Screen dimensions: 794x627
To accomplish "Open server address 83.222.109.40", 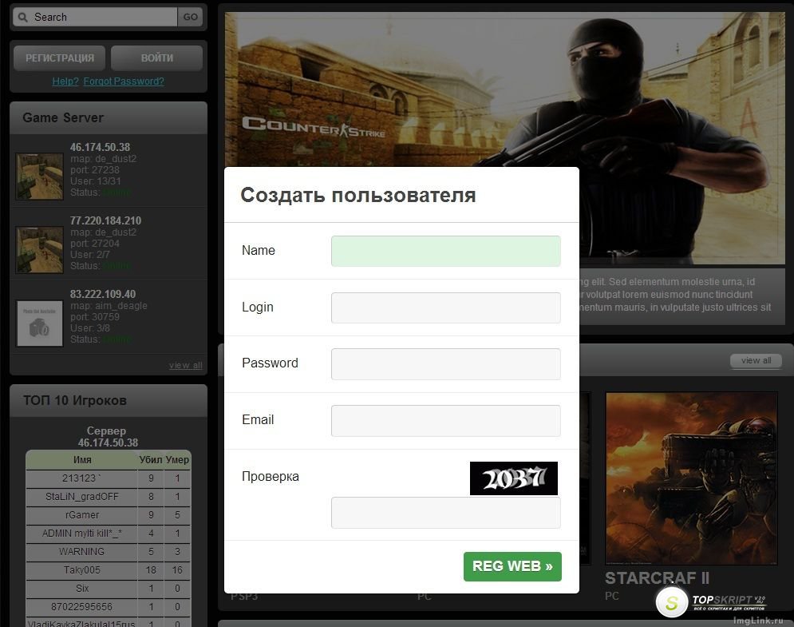I will (103, 294).
